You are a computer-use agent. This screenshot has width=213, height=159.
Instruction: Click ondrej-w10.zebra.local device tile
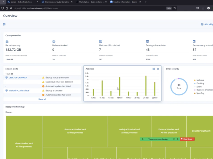[129, 131]
